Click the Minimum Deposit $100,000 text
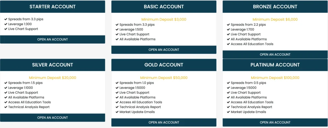This screenshot has width=328, height=128. [275, 78]
